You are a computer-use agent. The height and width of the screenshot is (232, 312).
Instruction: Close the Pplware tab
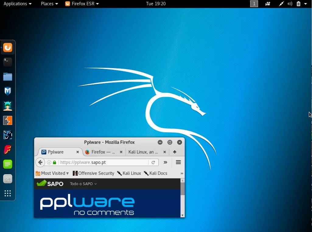[78, 152]
